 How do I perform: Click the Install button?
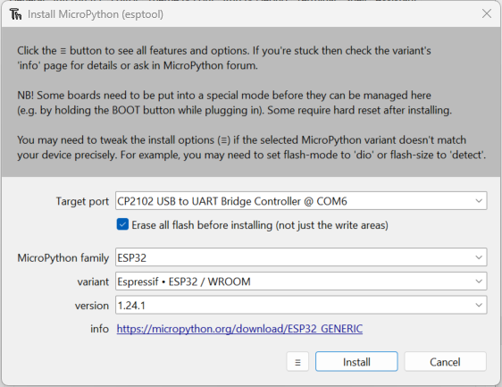[x=356, y=362]
